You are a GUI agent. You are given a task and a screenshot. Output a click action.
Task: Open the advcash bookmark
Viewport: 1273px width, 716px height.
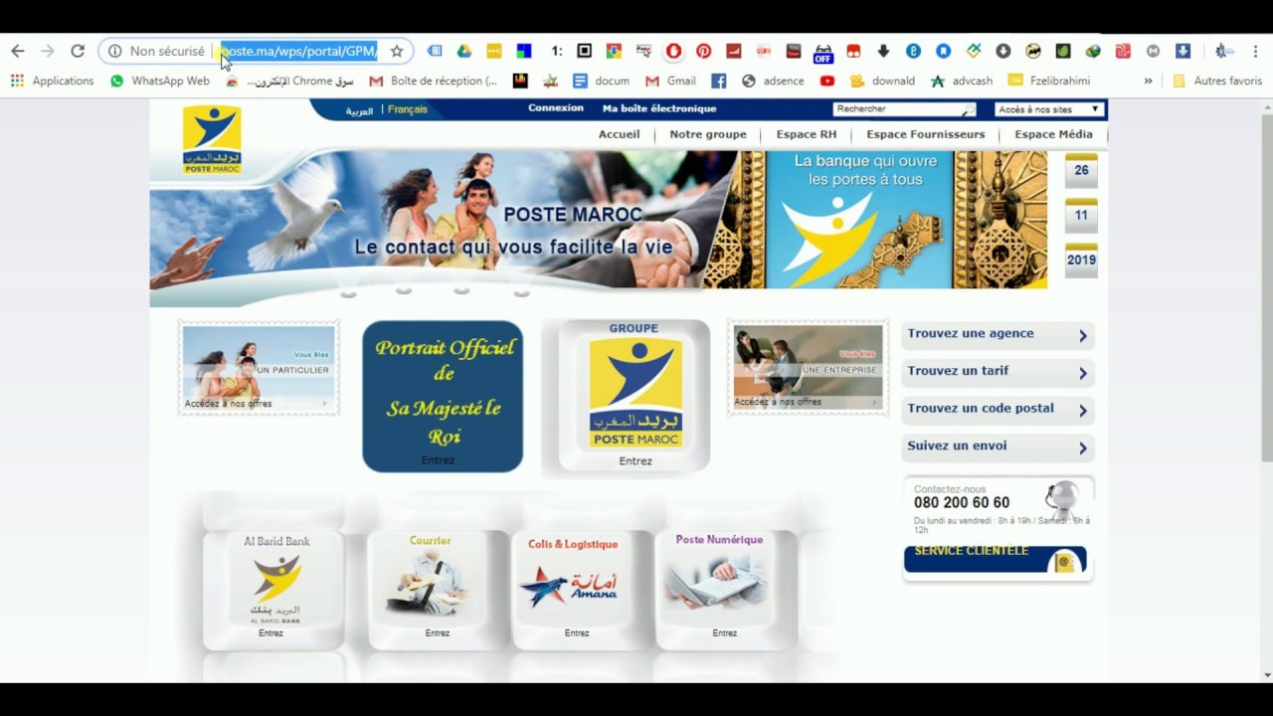pyautogui.click(x=962, y=81)
